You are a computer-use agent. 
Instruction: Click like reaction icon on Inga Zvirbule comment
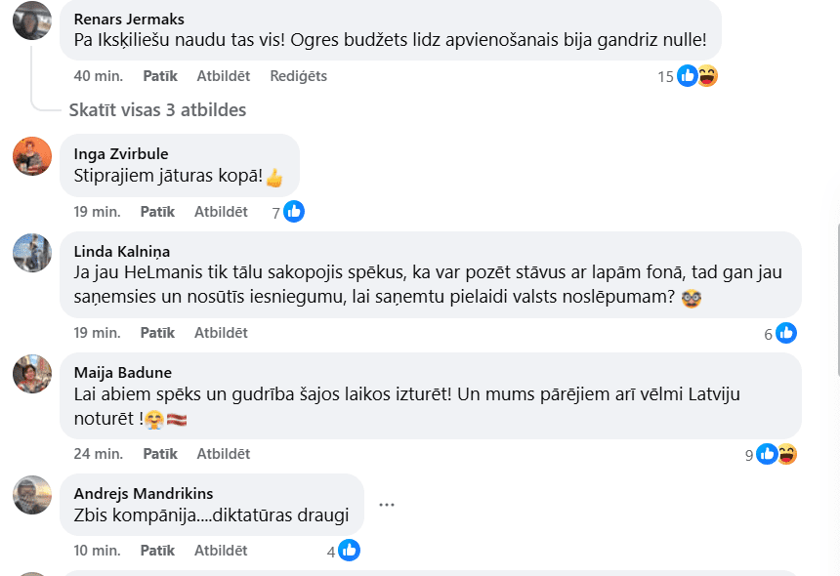(294, 211)
